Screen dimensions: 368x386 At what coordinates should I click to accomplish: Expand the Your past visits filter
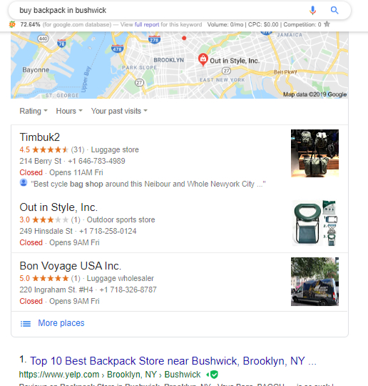[119, 111]
